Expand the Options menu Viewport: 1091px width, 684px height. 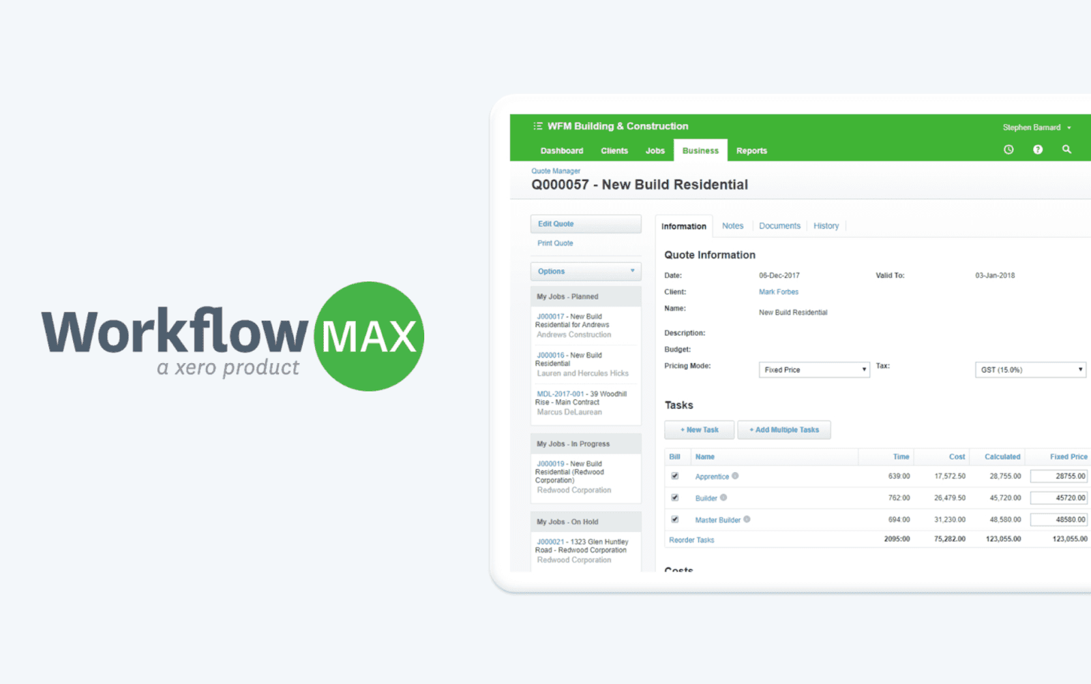pos(585,270)
